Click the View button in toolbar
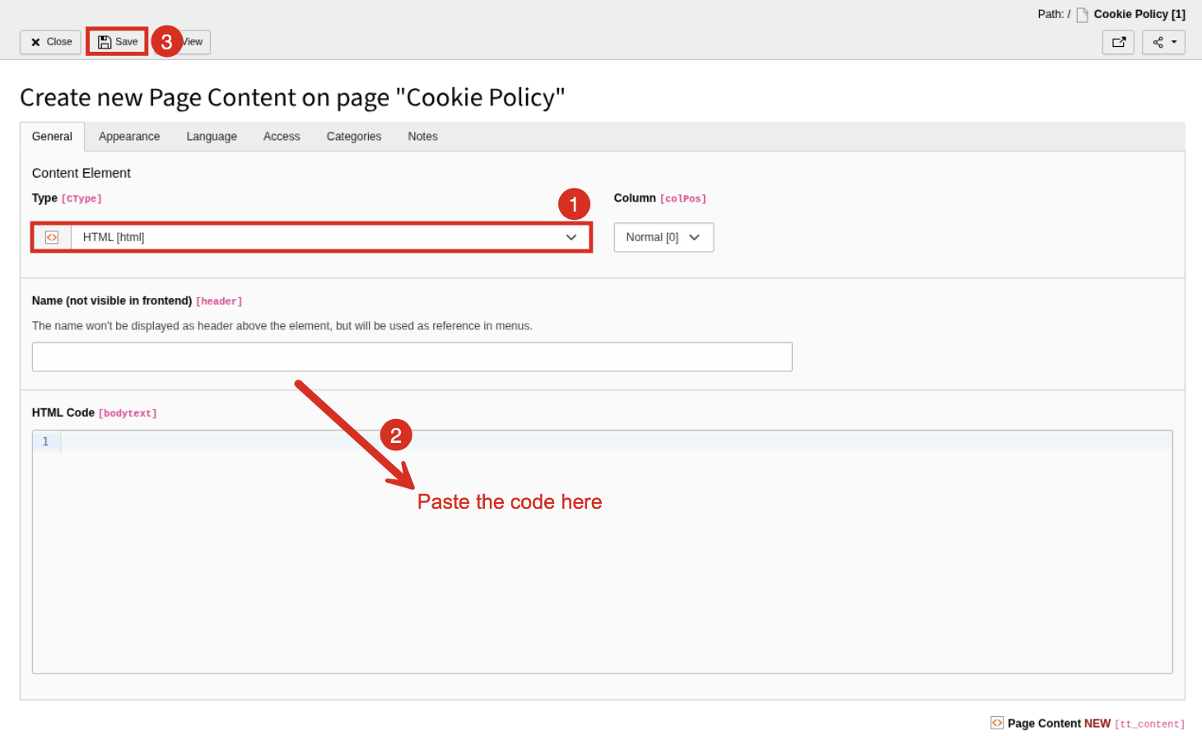The width and height of the screenshot is (1202, 736). tap(194, 42)
